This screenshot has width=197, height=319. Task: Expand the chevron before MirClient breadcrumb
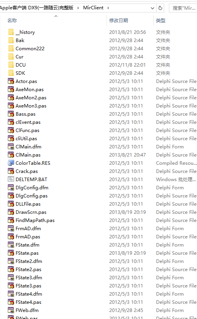(78, 8)
